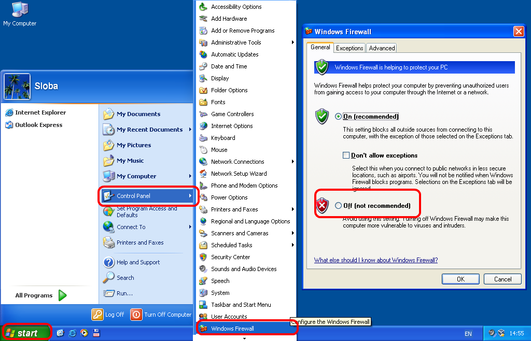Image resolution: width=531 pixels, height=341 pixels.
Task: Expand Administrative Tools submenu arrow
Action: [x=292, y=42]
